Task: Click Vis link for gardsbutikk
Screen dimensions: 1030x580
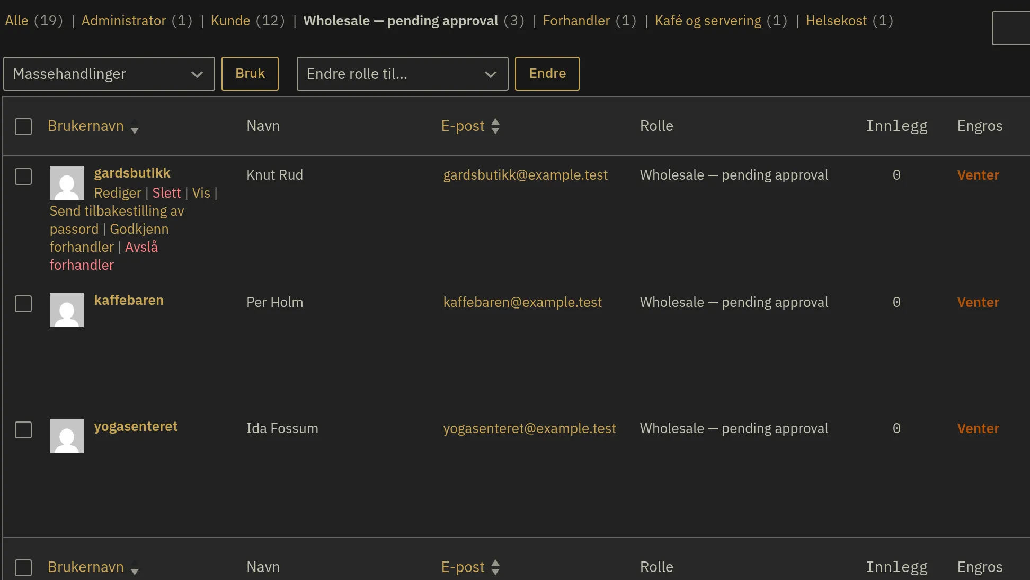Action: 201,193
